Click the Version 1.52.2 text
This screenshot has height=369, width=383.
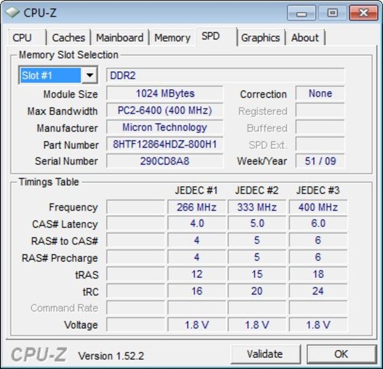(111, 356)
